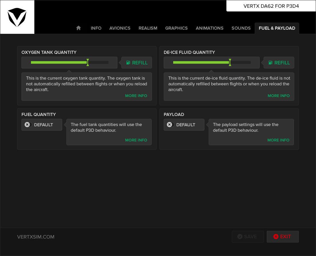Click the OXYGEN TANK QUANTITY heading

tap(49, 52)
